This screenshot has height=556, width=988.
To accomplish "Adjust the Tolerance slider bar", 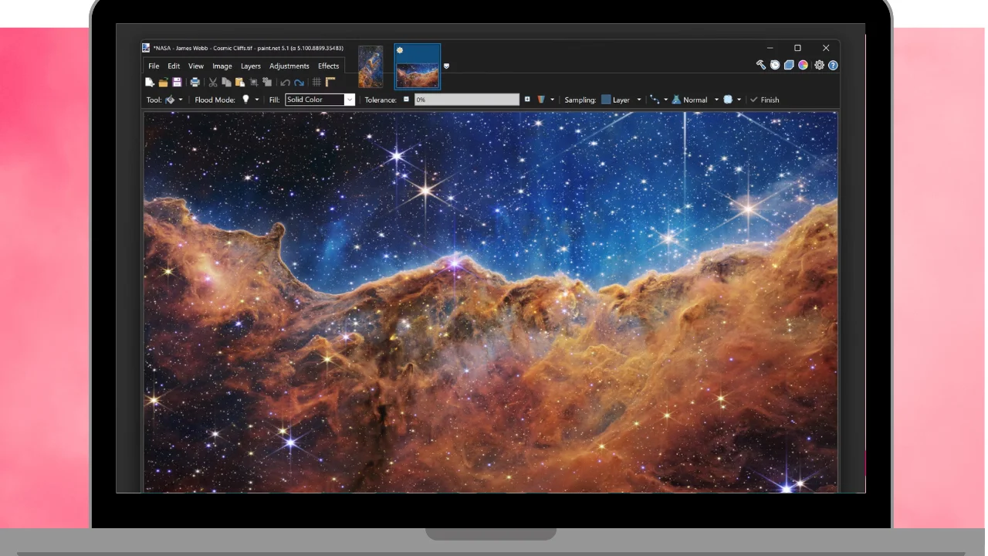I will pyautogui.click(x=467, y=100).
